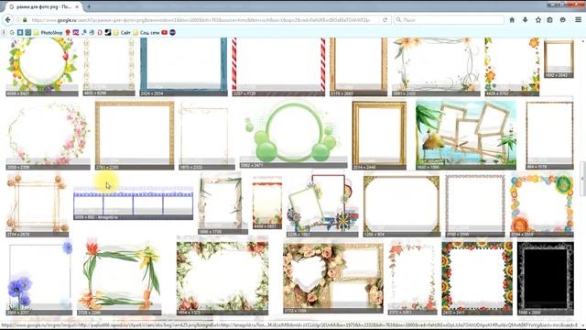
Task: Open the small red-topped floral portrait frame
Action: click(267, 203)
